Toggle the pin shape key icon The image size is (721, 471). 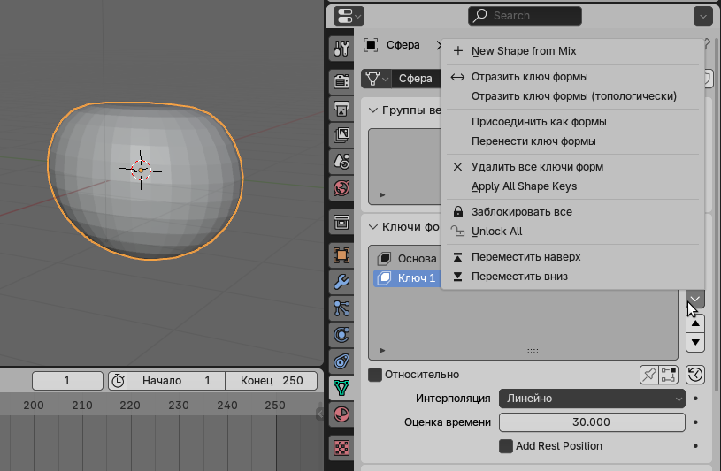click(648, 375)
